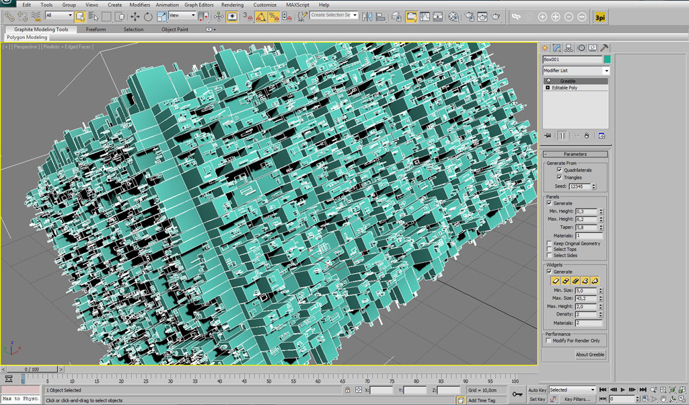The image size is (689, 405).
Task: Toggle the Panels Generate checkbox
Action: click(x=549, y=203)
